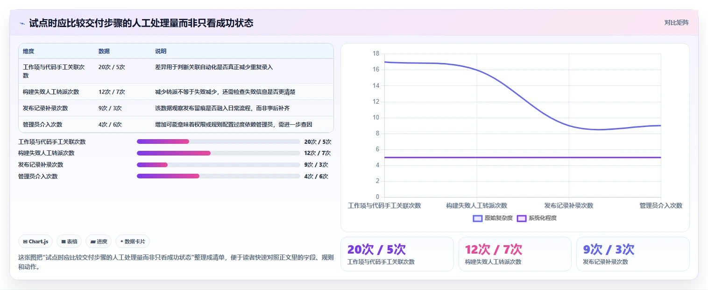Click progress label 20次 / 5次 beside bar

coord(318,142)
